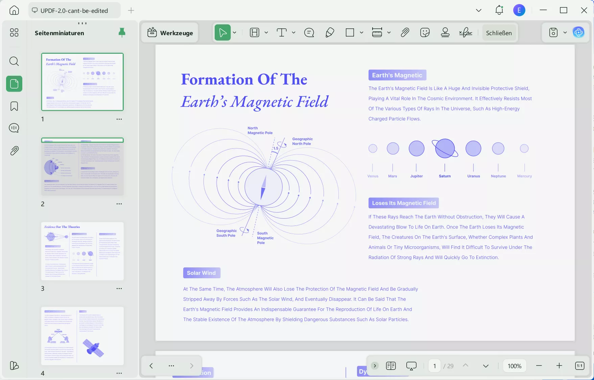Select page 1 thumbnail
Viewport: 594px width, 380px height.
(82, 82)
